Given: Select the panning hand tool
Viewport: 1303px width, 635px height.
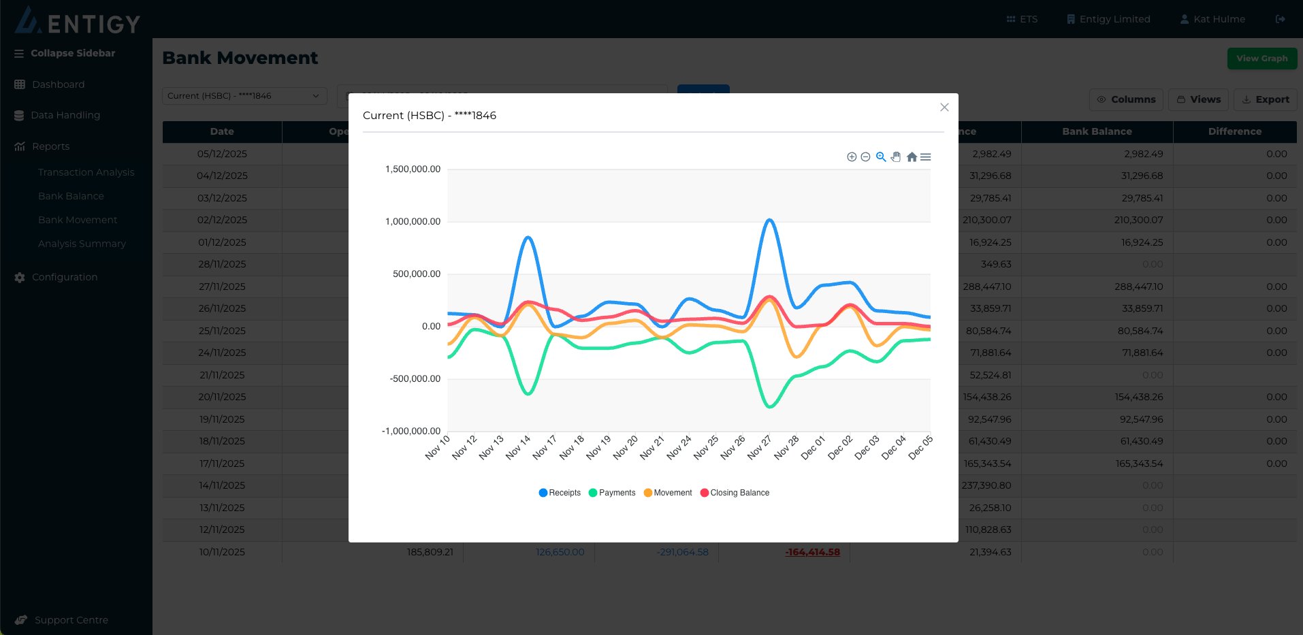Looking at the screenshot, I should coord(896,157).
